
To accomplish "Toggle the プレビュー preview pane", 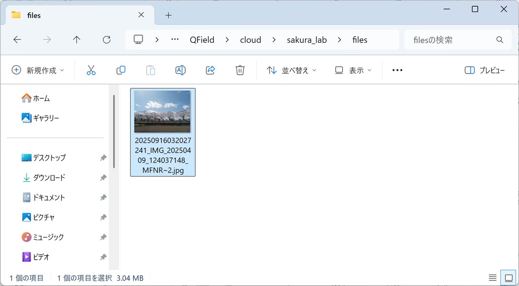I will point(485,70).
